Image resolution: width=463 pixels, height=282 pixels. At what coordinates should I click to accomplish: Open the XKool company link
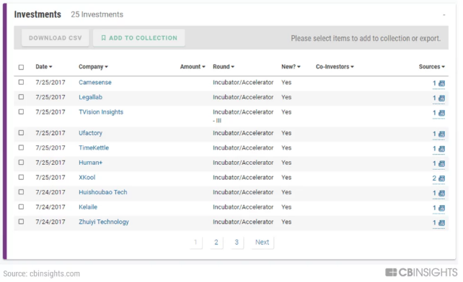pos(87,178)
